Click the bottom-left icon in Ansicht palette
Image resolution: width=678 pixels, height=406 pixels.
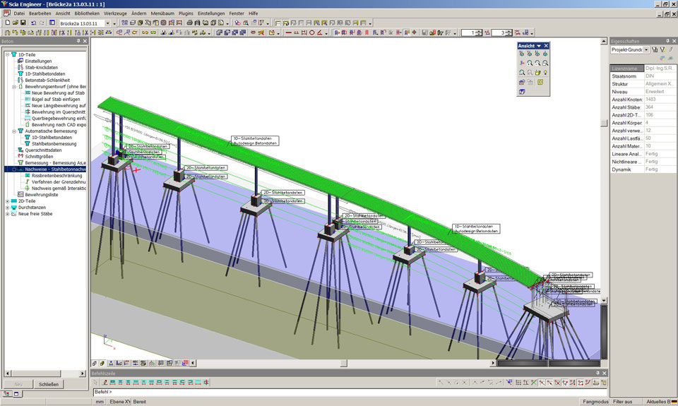click(521, 92)
